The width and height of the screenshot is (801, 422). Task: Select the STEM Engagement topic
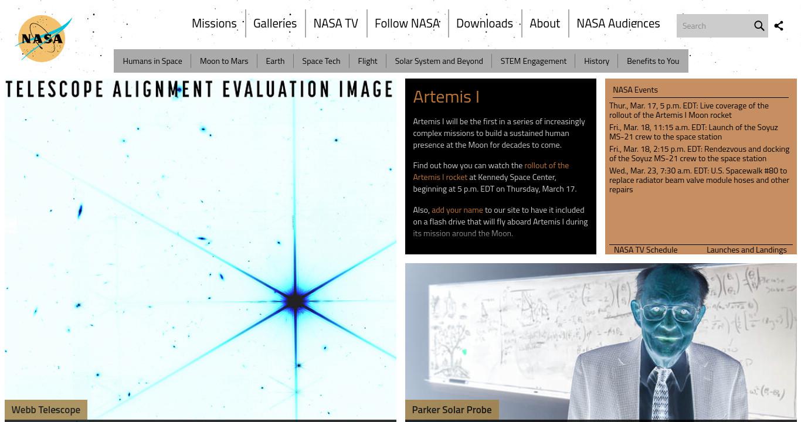point(534,61)
